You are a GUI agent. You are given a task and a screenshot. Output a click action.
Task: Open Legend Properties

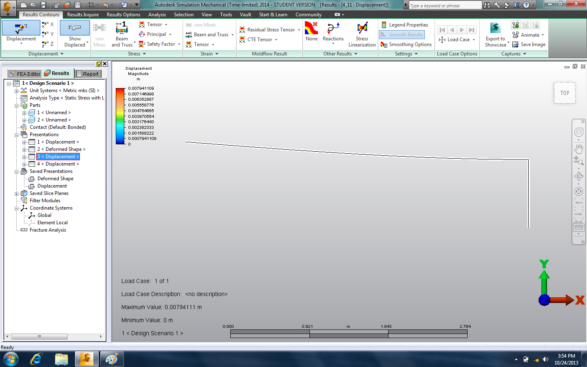click(404, 25)
